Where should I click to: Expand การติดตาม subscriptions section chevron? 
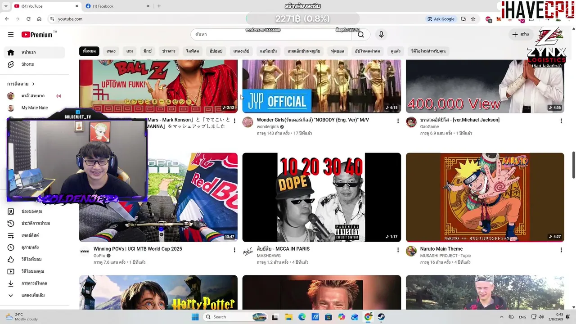33,84
